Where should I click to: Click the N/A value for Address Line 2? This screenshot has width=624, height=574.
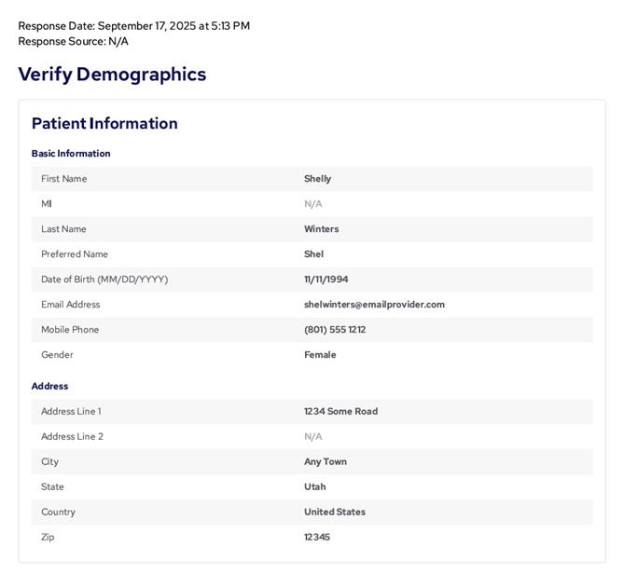coord(312,437)
